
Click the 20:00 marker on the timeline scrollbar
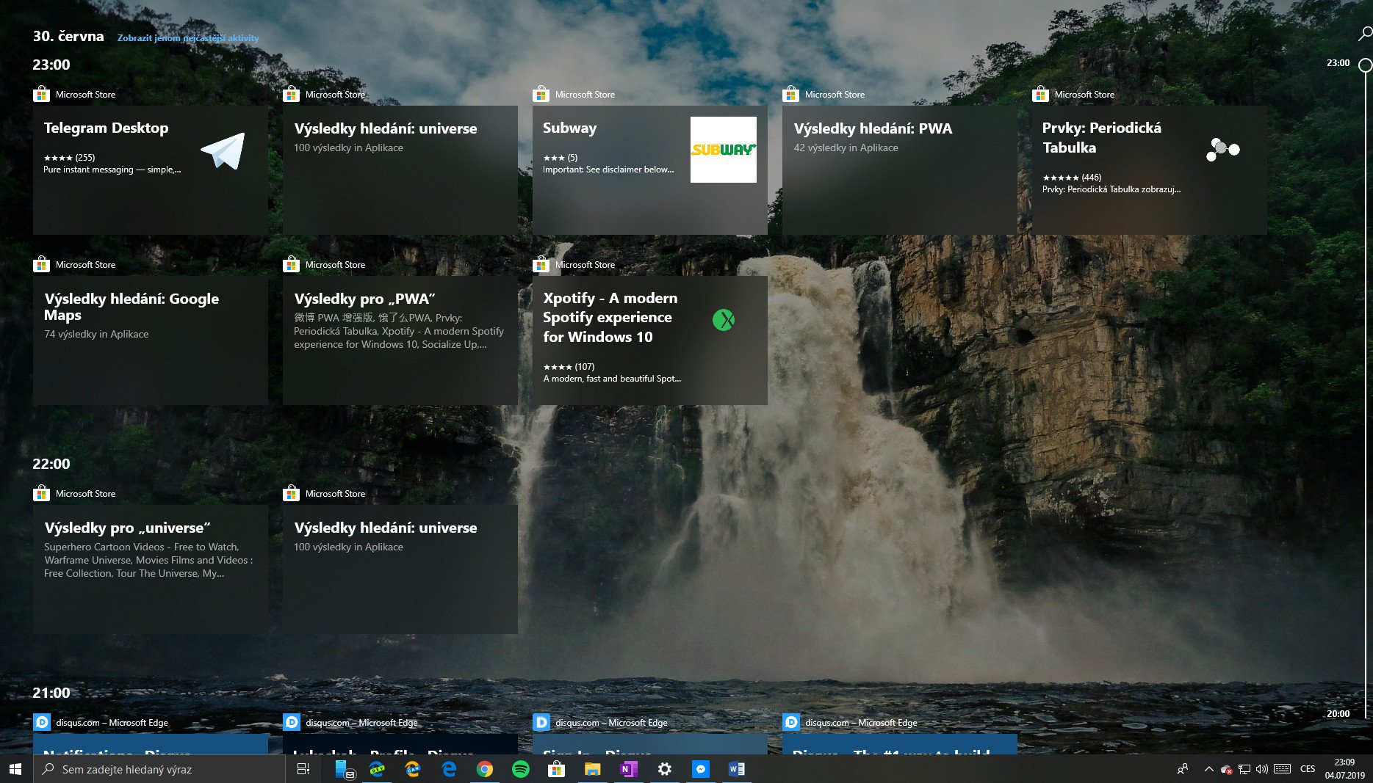pyautogui.click(x=1338, y=713)
